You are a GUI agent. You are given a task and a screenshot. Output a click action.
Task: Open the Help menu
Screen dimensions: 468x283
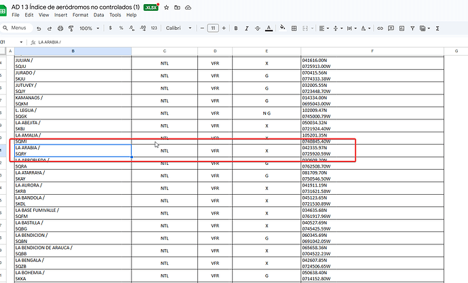132,15
